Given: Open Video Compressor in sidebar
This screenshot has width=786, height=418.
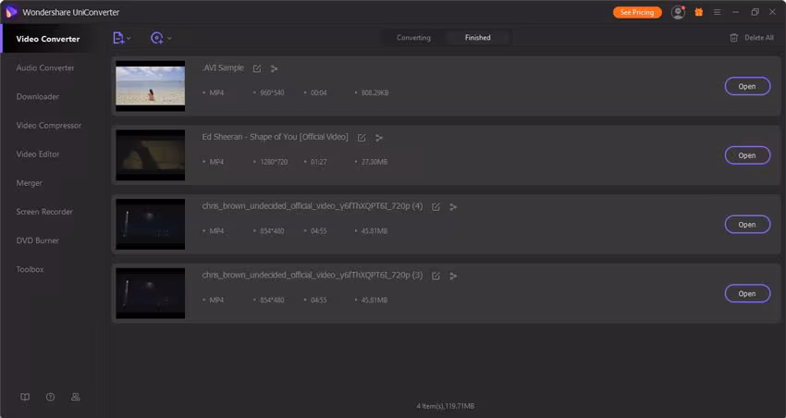Looking at the screenshot, I should [49, 125].
